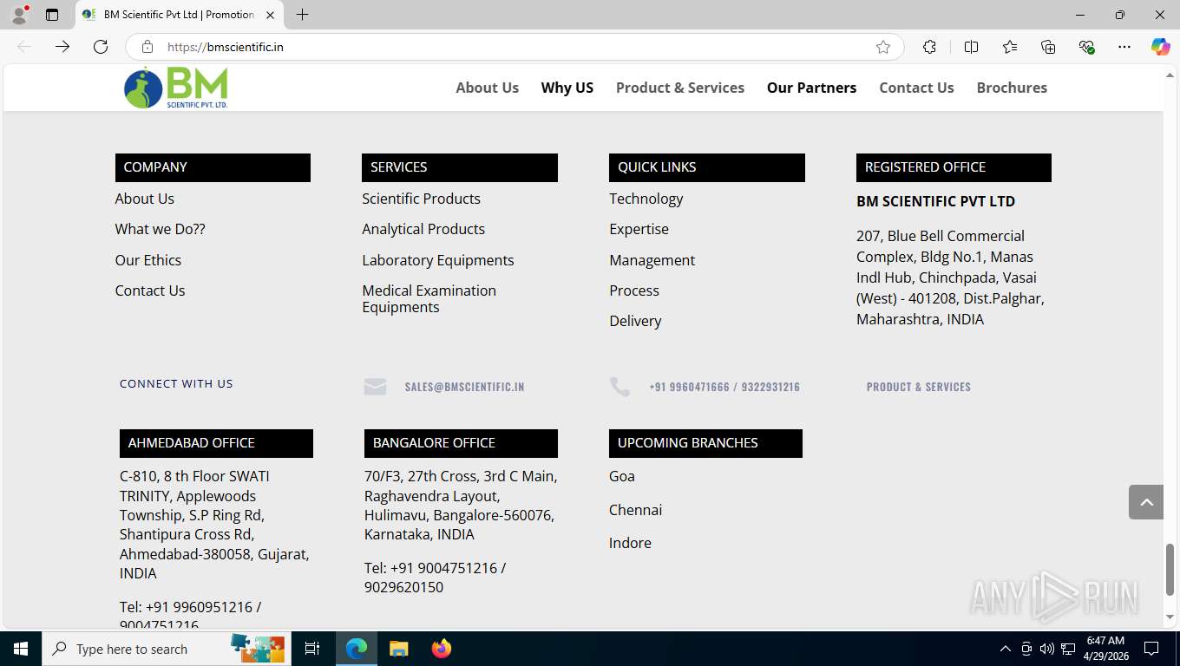Open settings and more ellipsis menu
Screen dimensions: 1180x666
tap(1124, 47)
